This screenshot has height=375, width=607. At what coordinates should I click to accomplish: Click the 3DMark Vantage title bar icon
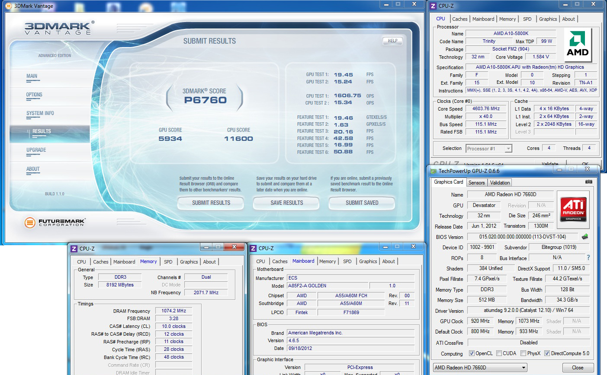click(8, 6)
